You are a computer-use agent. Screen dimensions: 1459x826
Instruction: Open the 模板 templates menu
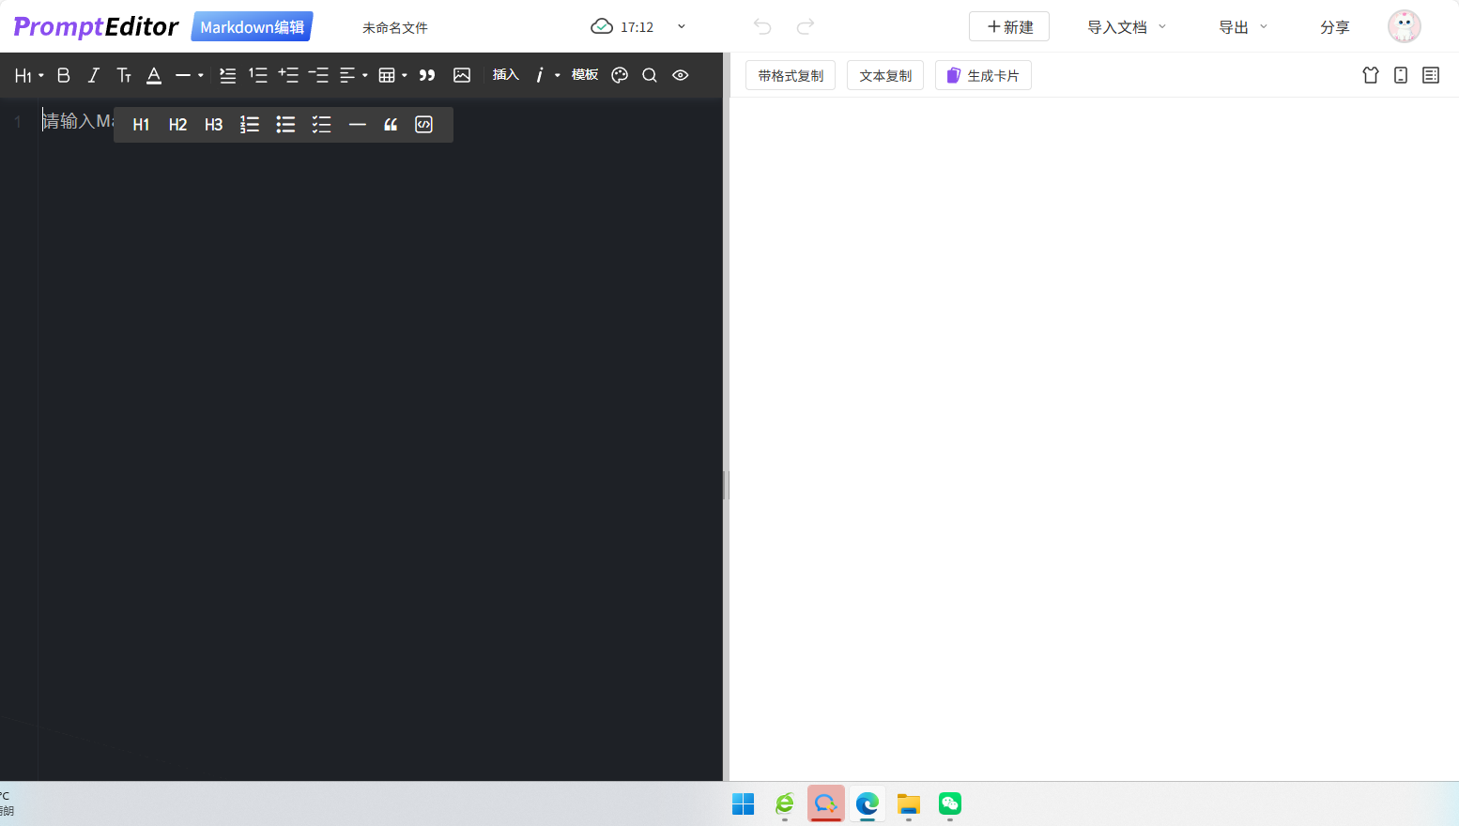[585, 75]
